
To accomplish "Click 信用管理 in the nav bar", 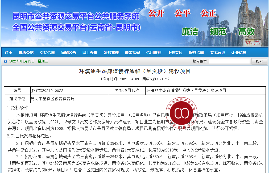I will 154,53.
